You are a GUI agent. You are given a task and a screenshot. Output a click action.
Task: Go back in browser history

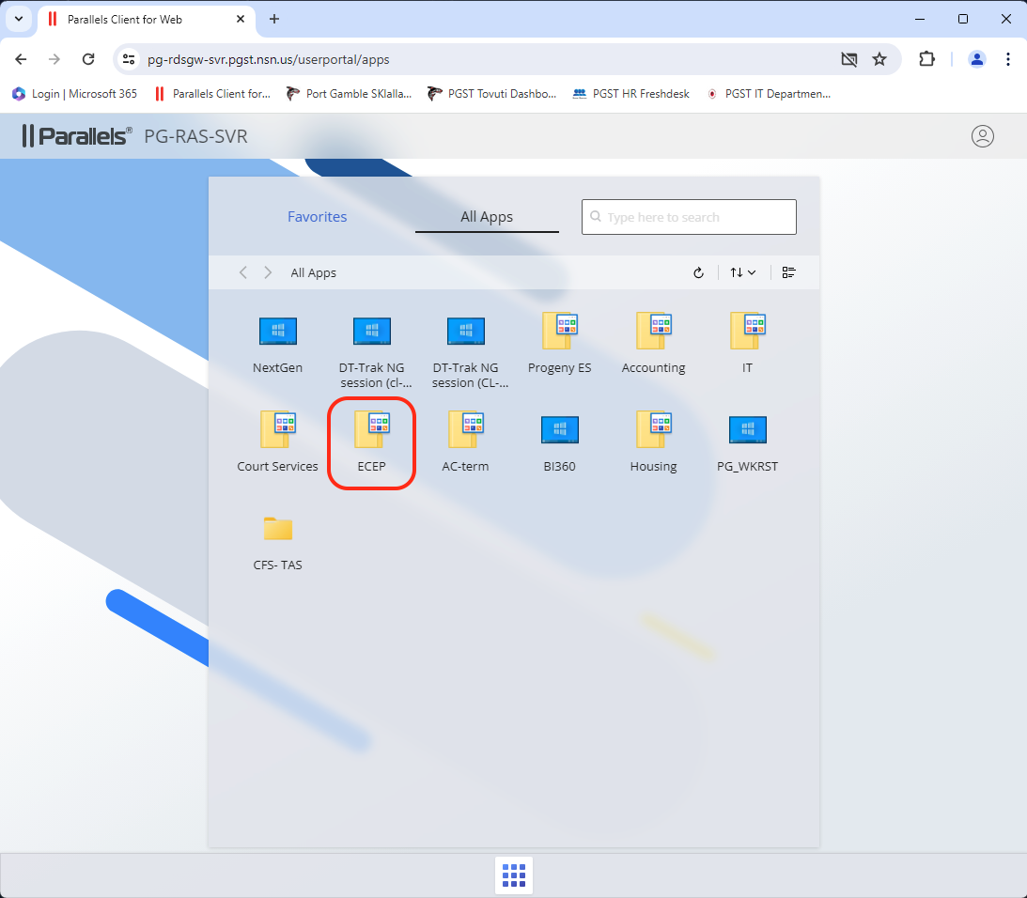pyautogui.click(x=21, y=59)
